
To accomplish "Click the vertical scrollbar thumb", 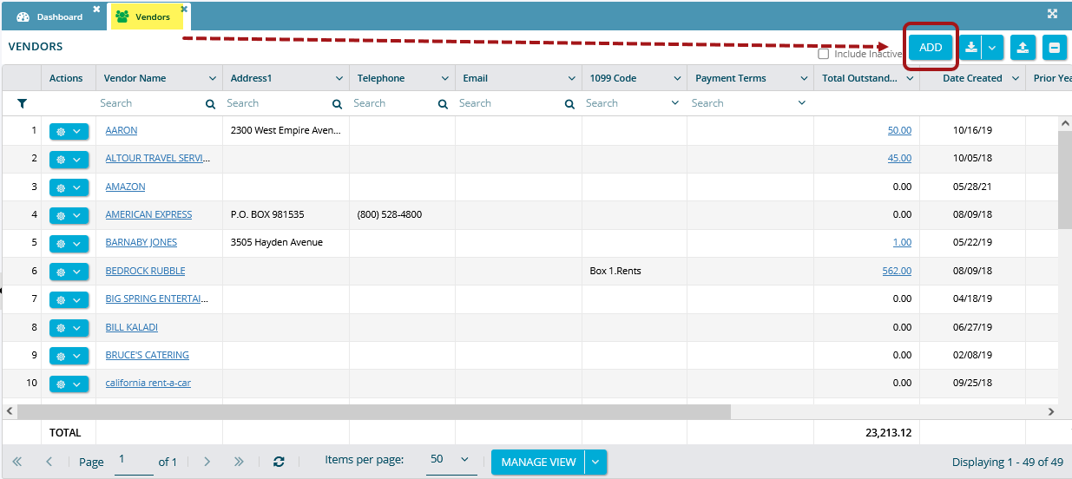I will (x=1064, y=180).
